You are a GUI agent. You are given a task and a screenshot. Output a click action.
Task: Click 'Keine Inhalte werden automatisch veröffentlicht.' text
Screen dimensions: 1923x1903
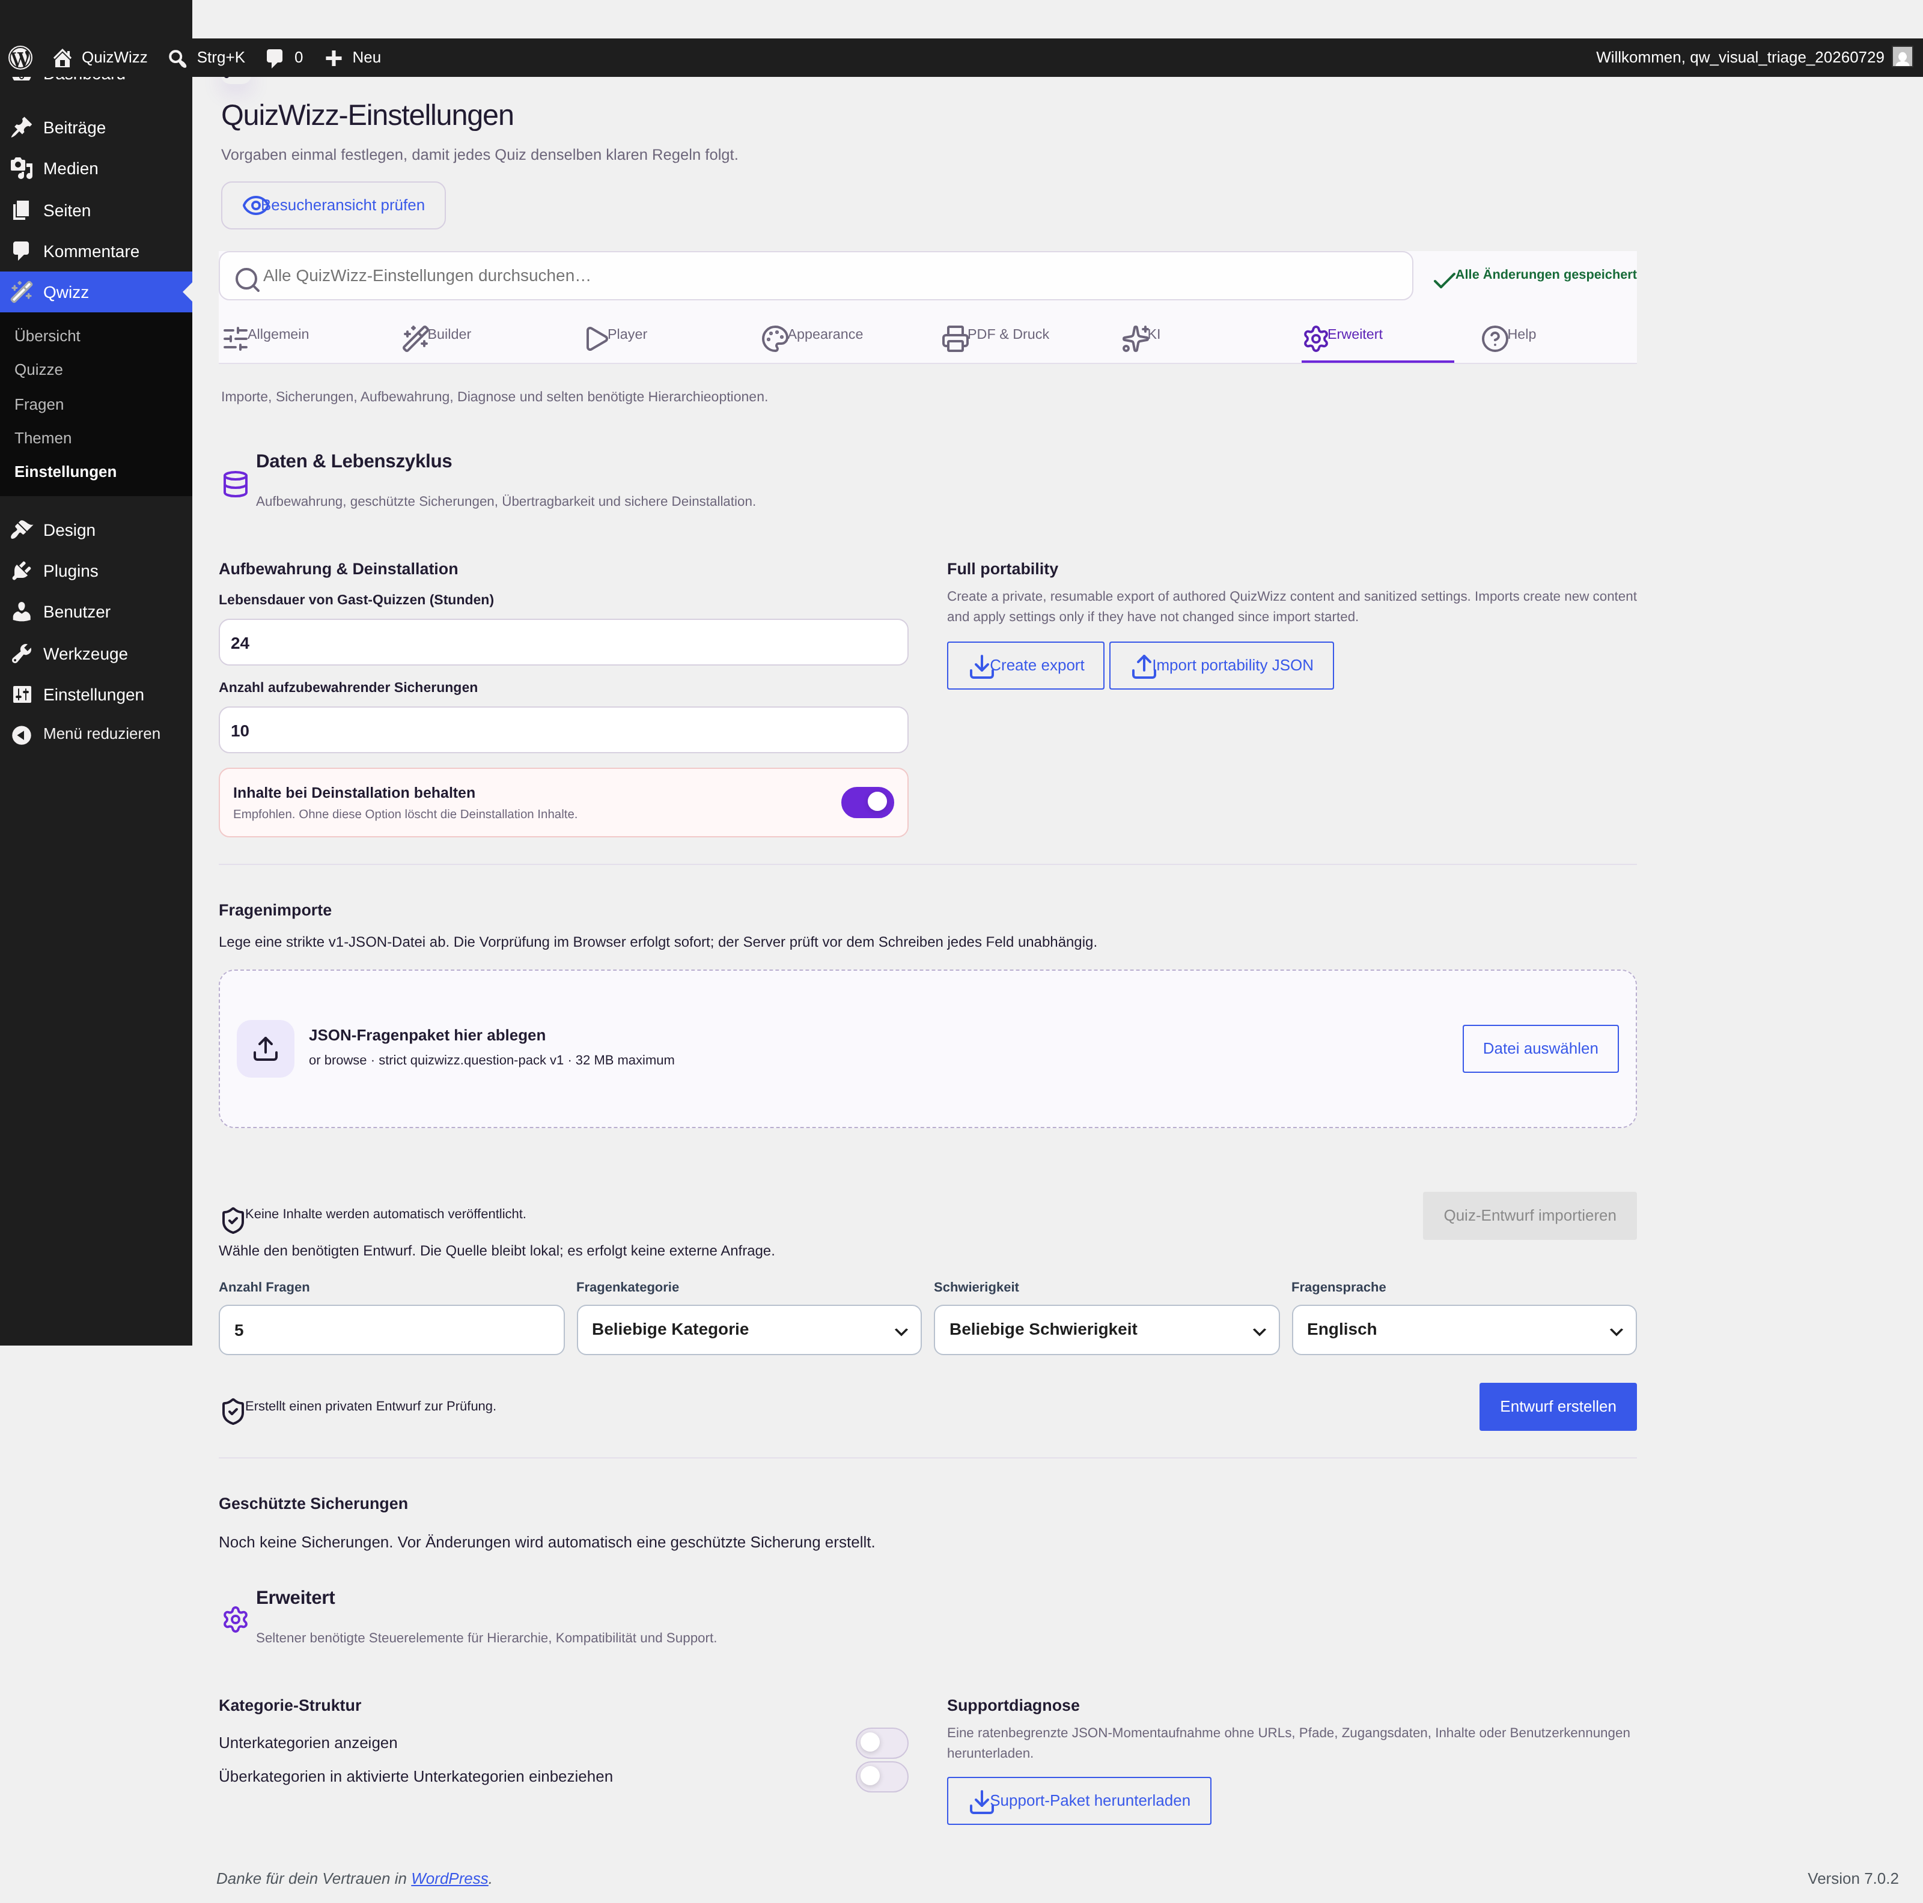[385, 1213]
